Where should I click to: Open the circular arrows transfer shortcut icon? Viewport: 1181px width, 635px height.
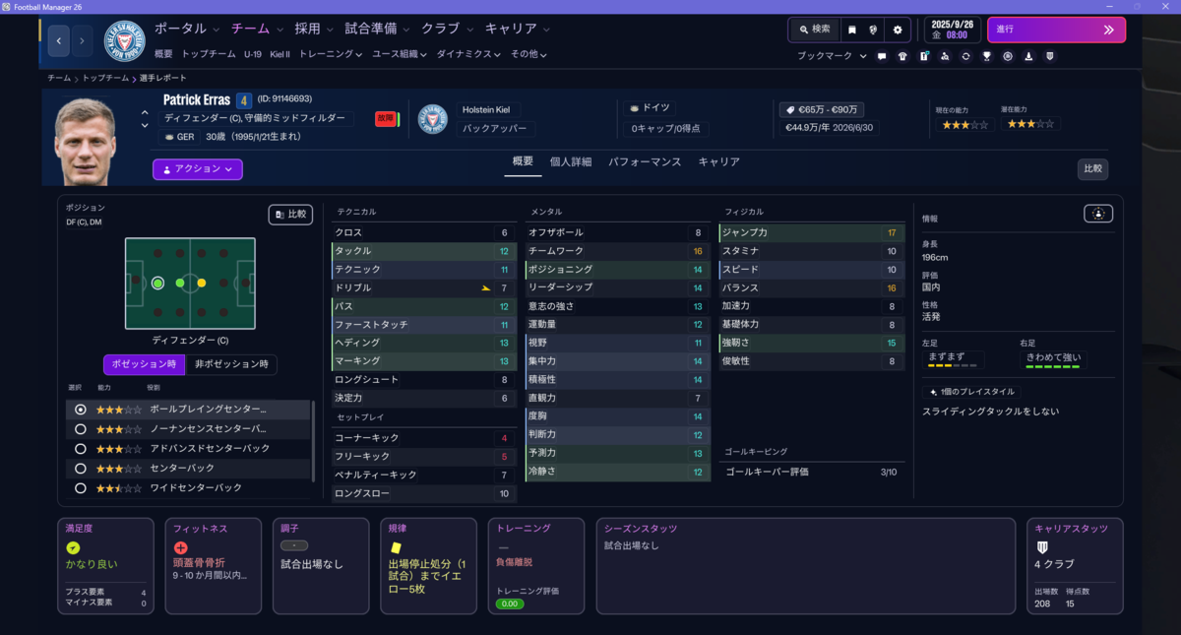(x=965, y=56)
